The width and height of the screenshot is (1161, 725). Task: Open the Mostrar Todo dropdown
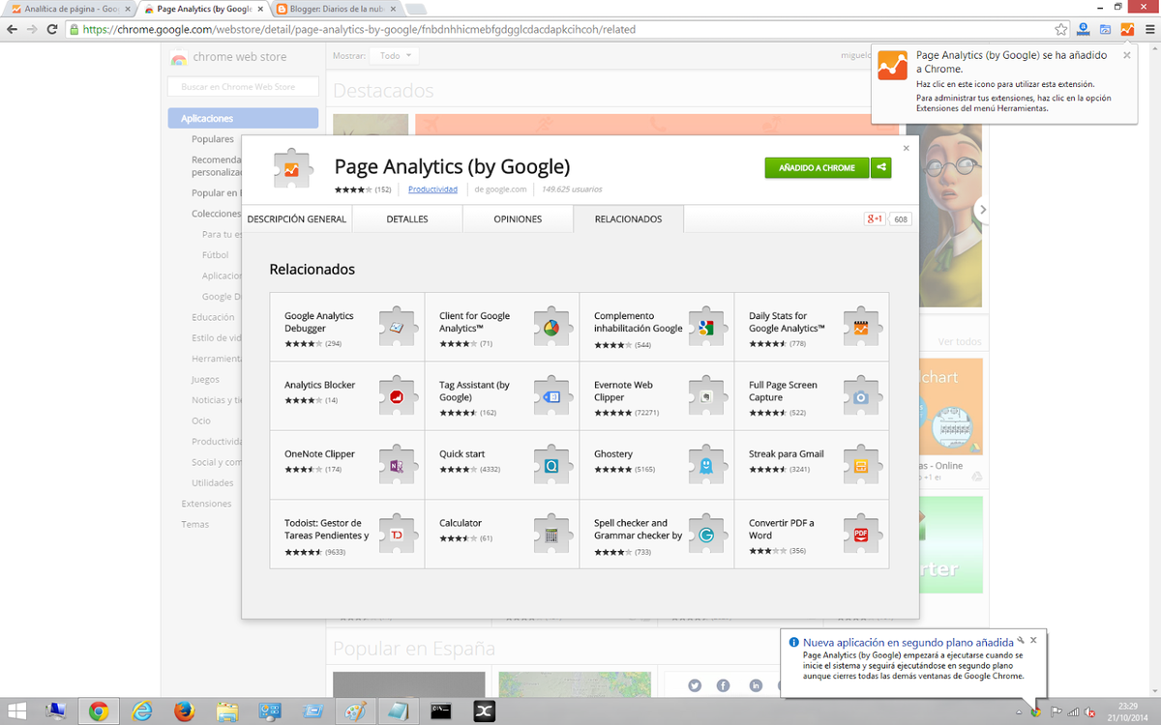pos(397,56)
